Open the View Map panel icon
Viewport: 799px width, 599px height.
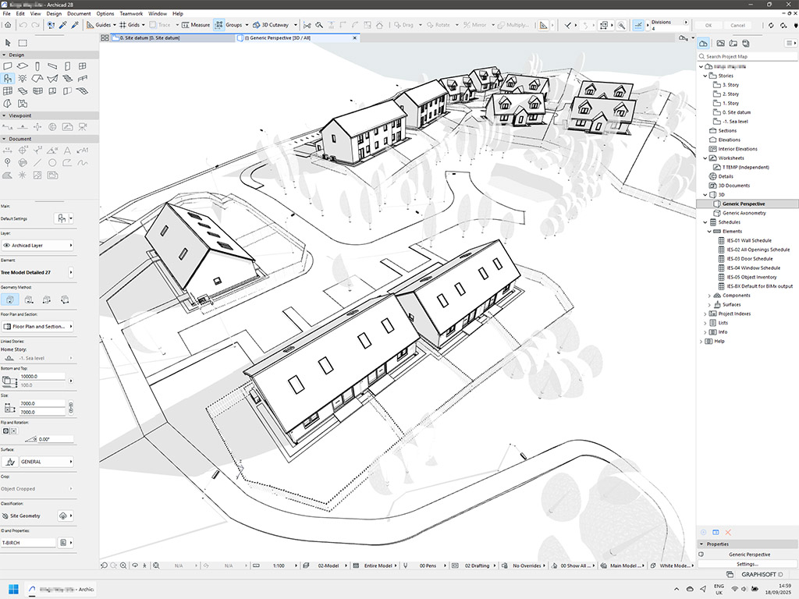tap(719, 44)
